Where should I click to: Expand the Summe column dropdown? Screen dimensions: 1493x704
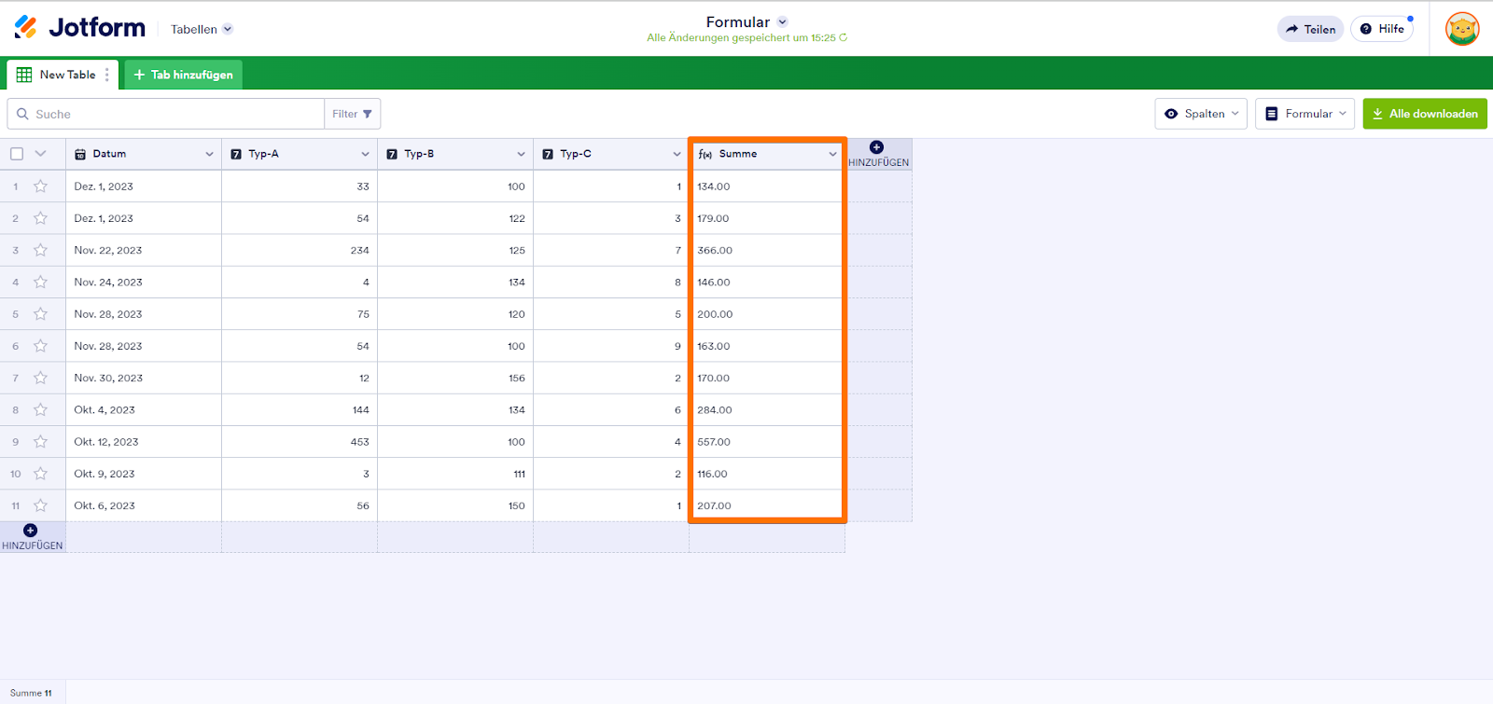coord(832,154)
